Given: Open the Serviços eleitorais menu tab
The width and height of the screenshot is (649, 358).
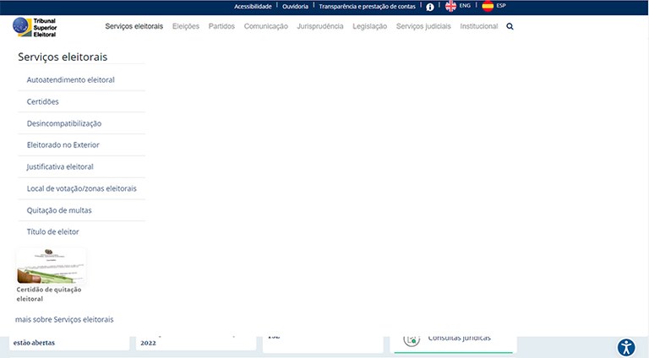Looking at the screenshot, I should tap(134, 26).
